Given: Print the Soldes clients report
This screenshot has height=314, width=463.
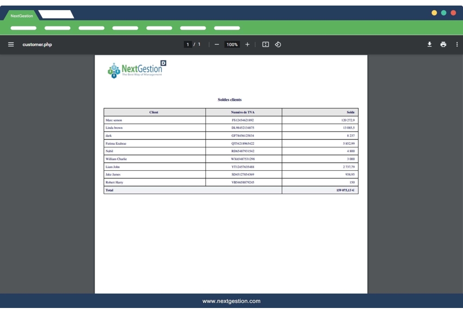Looking at the screenshot, I should [x=443, y=45].
